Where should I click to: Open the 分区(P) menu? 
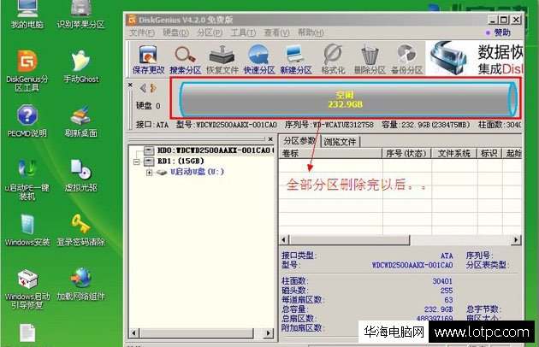click(210, 32)
